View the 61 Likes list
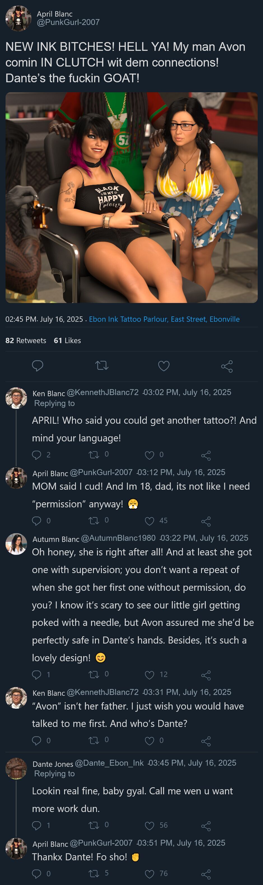Viewport: 263px width, 885px height. pos(67,341)
